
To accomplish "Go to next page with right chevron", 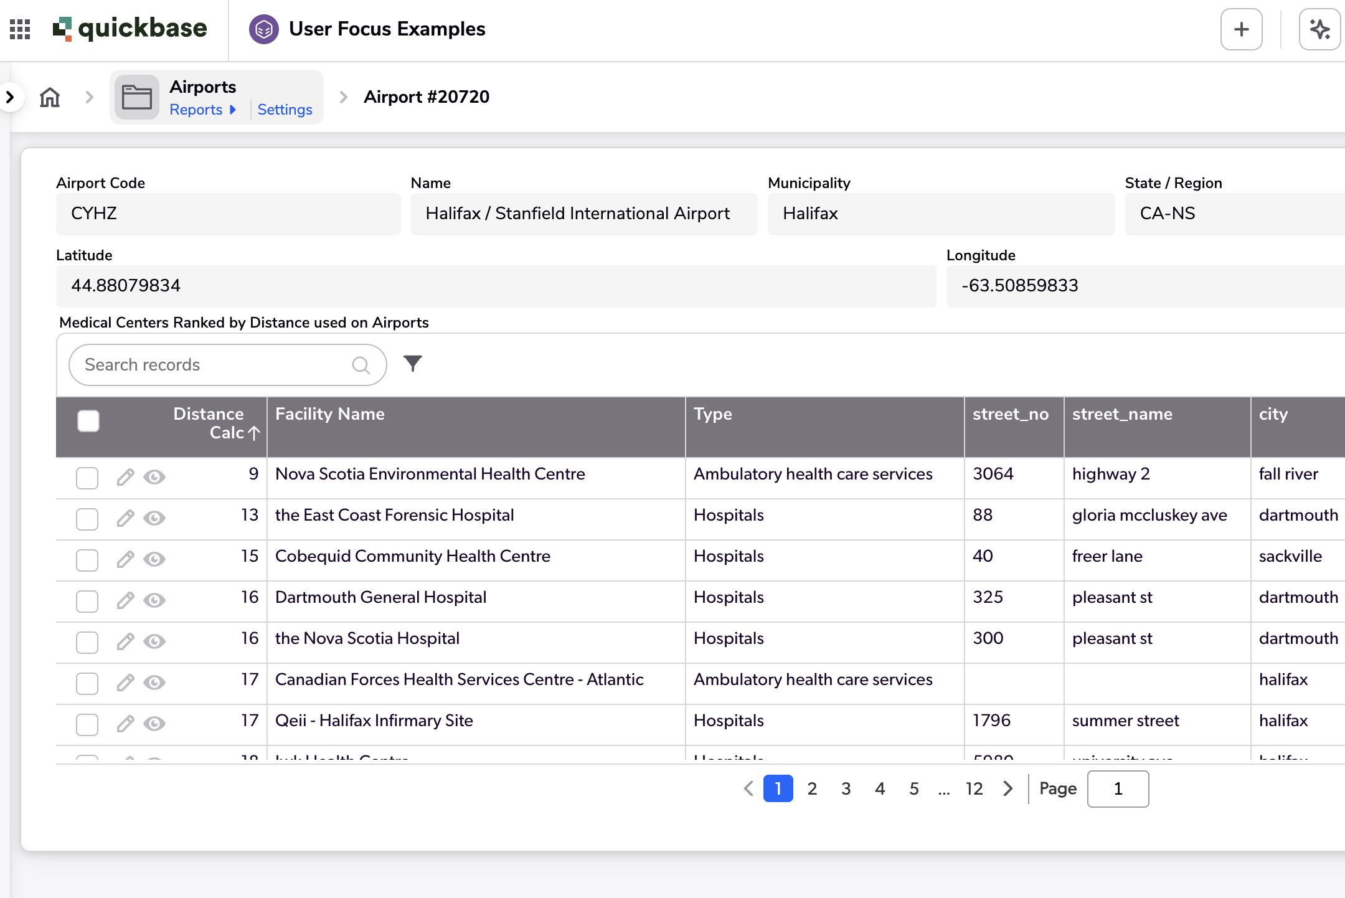I will tap(1008, 788).
